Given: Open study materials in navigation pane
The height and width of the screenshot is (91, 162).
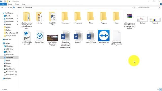Looking at the screenshot, I should [11, 36].
